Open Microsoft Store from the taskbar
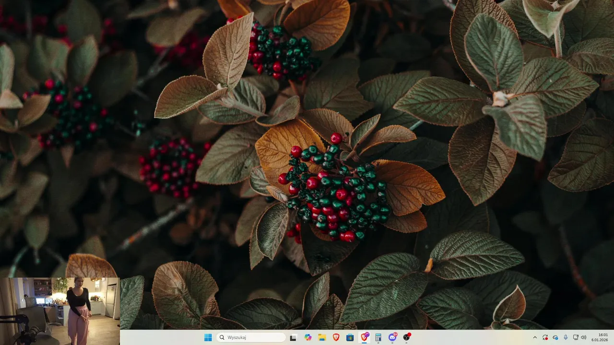614x345 pixels. pyautogui.click(x=350, y=337)
